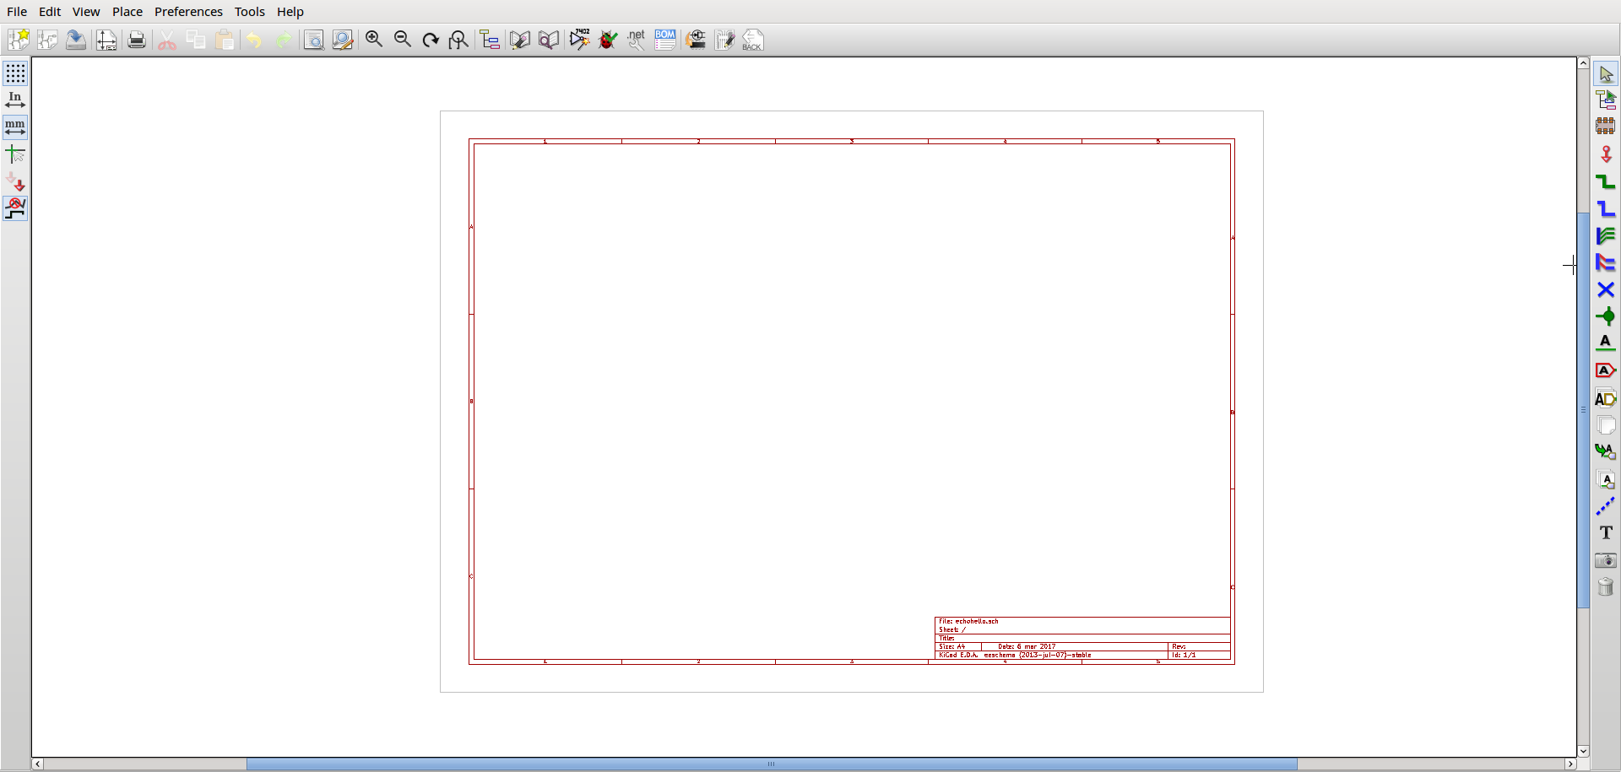Redraw the schematic view
The width and height of the screenshot is (1621, 772).
[431, 40]
